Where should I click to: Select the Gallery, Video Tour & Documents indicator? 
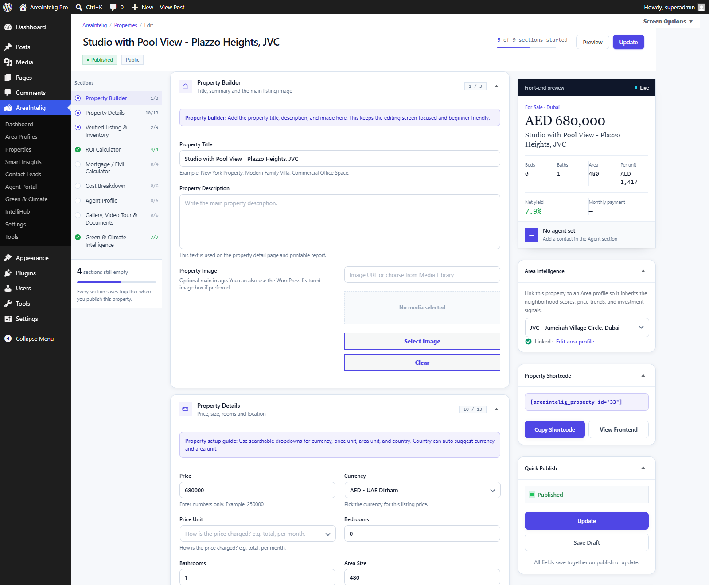pos(78,215)
